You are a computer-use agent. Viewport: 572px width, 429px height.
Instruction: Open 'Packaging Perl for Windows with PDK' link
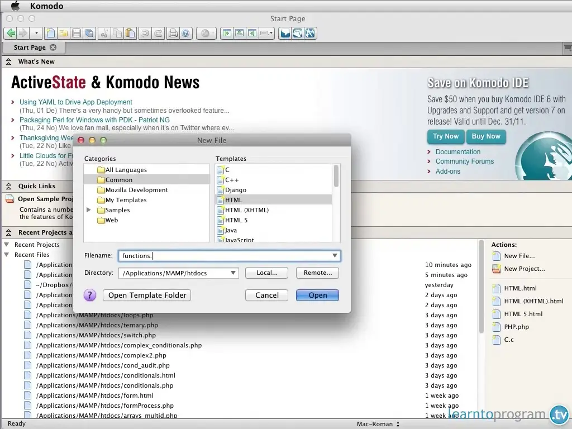click(94, 120)
